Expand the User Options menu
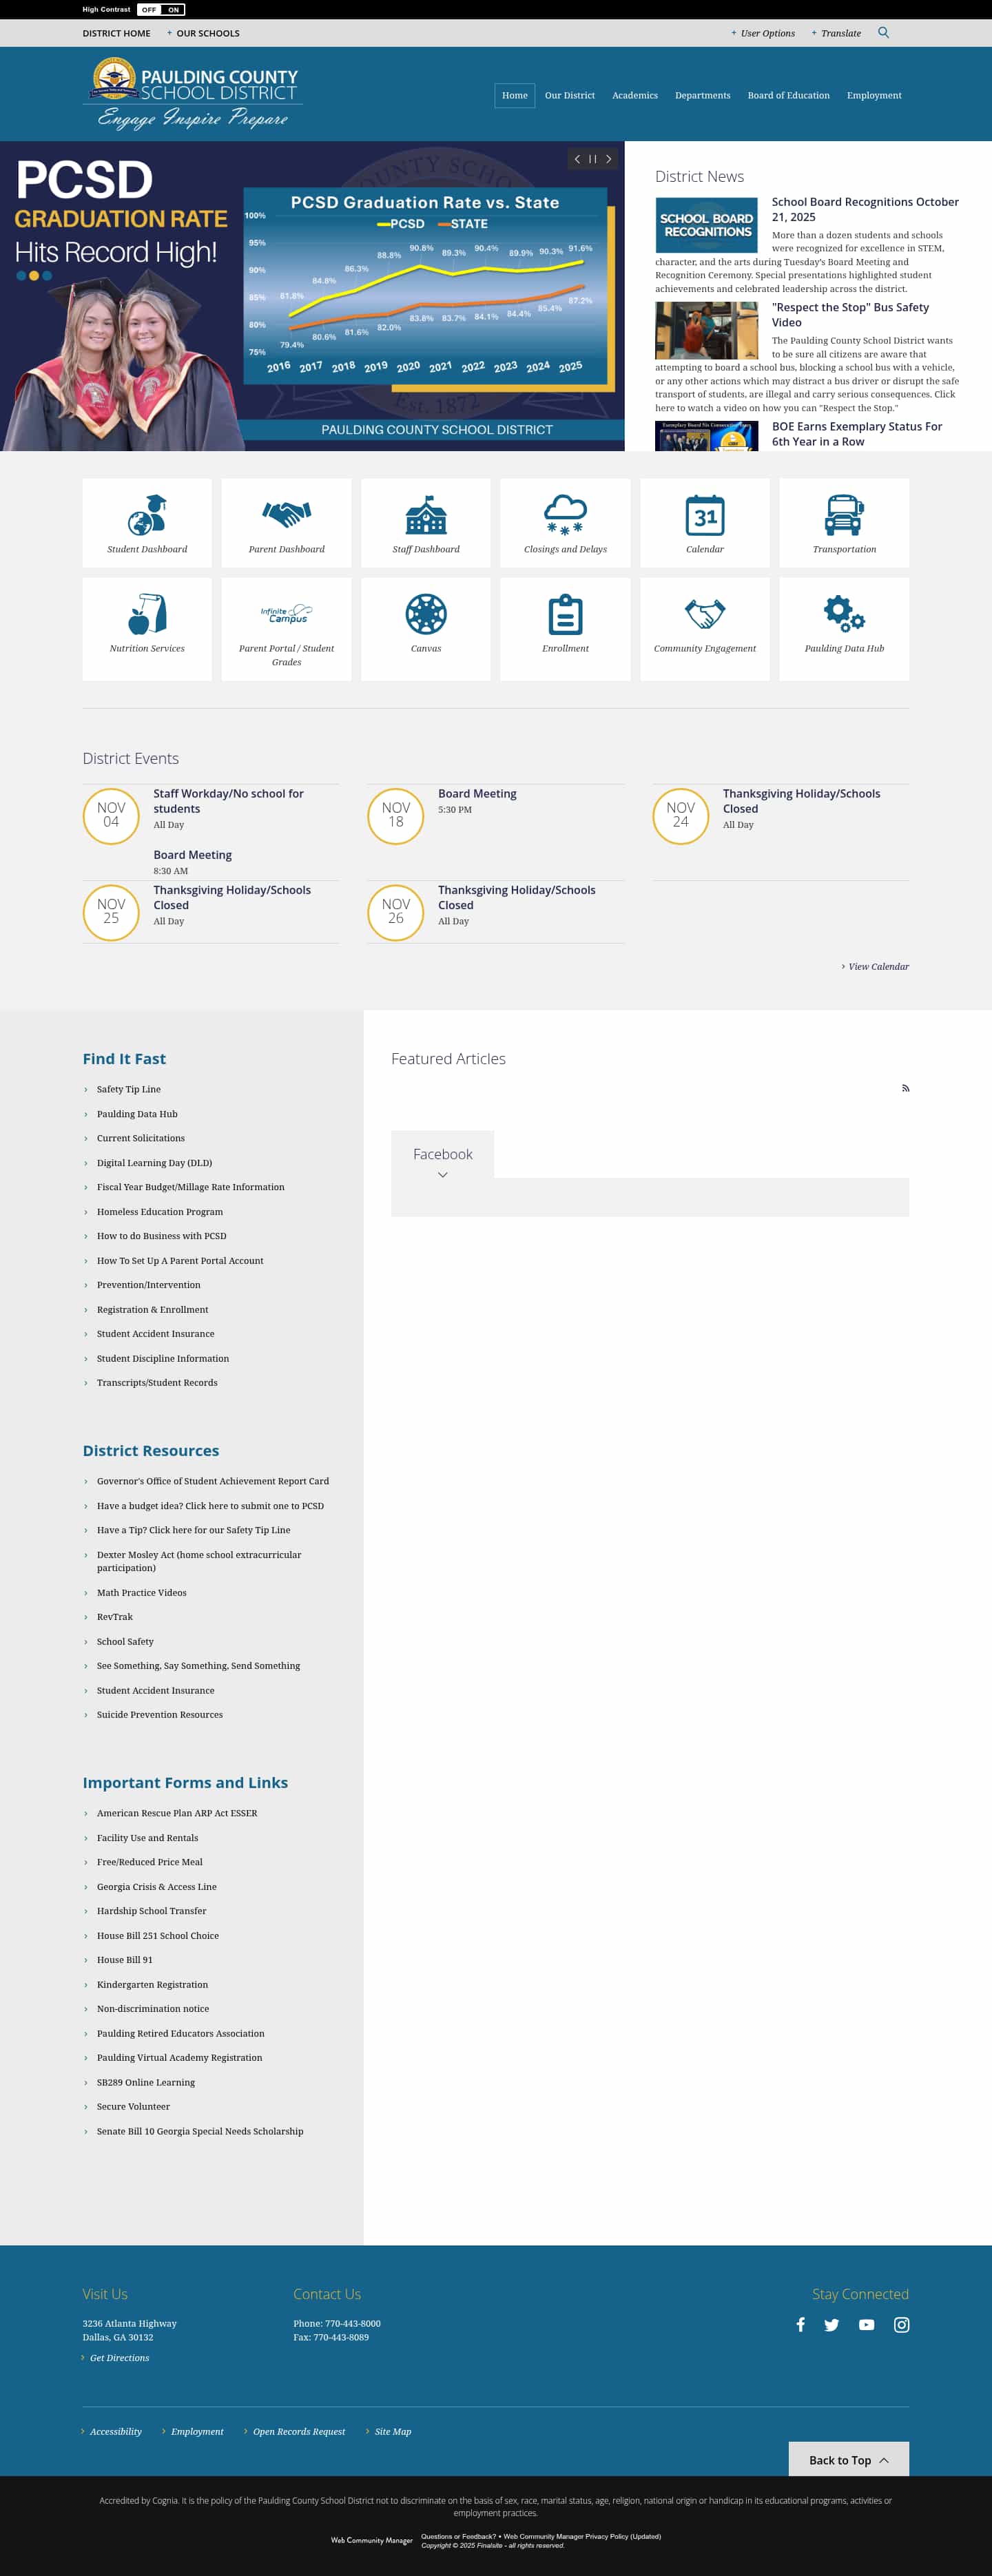Image resolution: width=992 pixels, height=2576 pixels. point(763,33)
